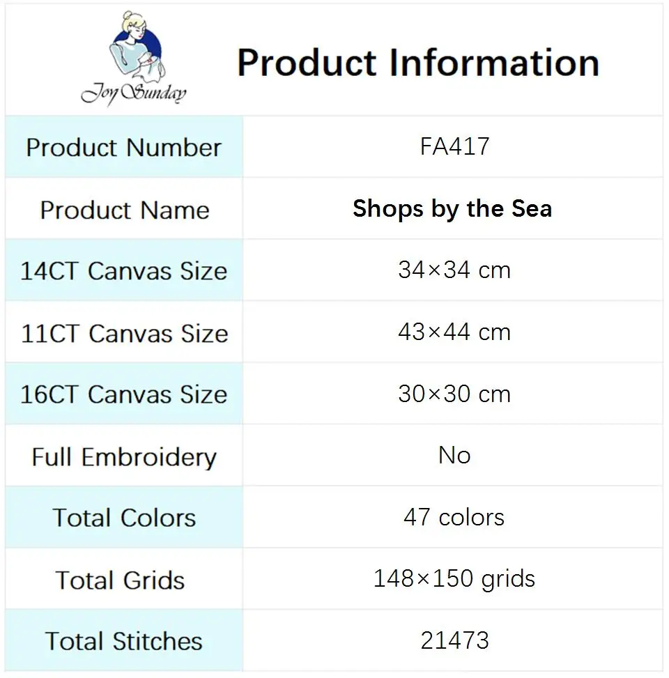Select the 11CT Canvas Size label

125,333
